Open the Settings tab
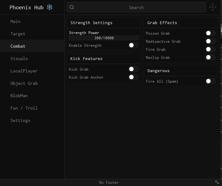The width and height of the screenshot is (222, 186). pyautogui.click(x=20, y=120)
